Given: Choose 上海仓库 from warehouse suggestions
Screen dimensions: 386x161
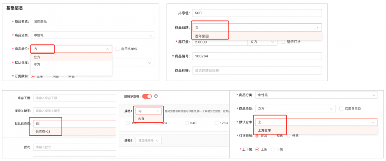Looking at the screenshot, I should click(x=317, y=130).
